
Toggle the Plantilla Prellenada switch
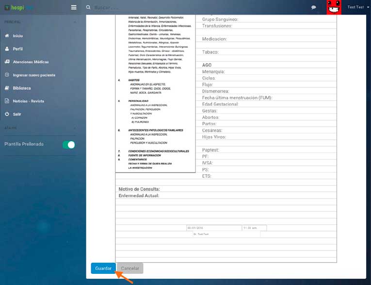69,145
